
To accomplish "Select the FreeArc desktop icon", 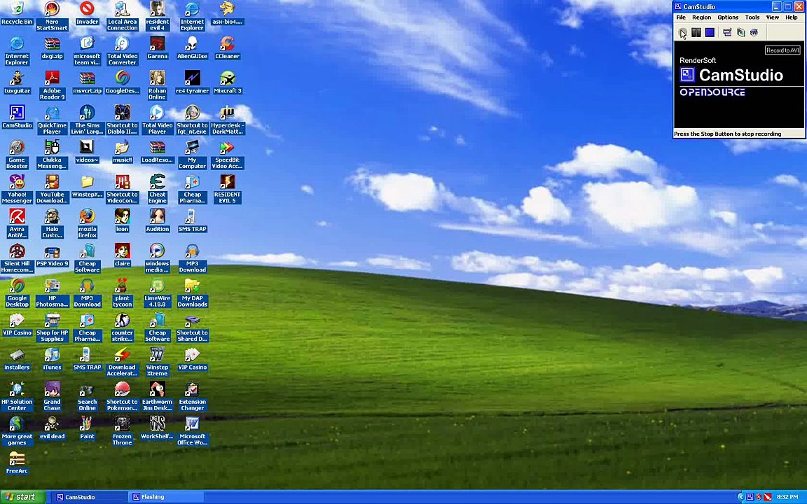I will click(17, 462).
